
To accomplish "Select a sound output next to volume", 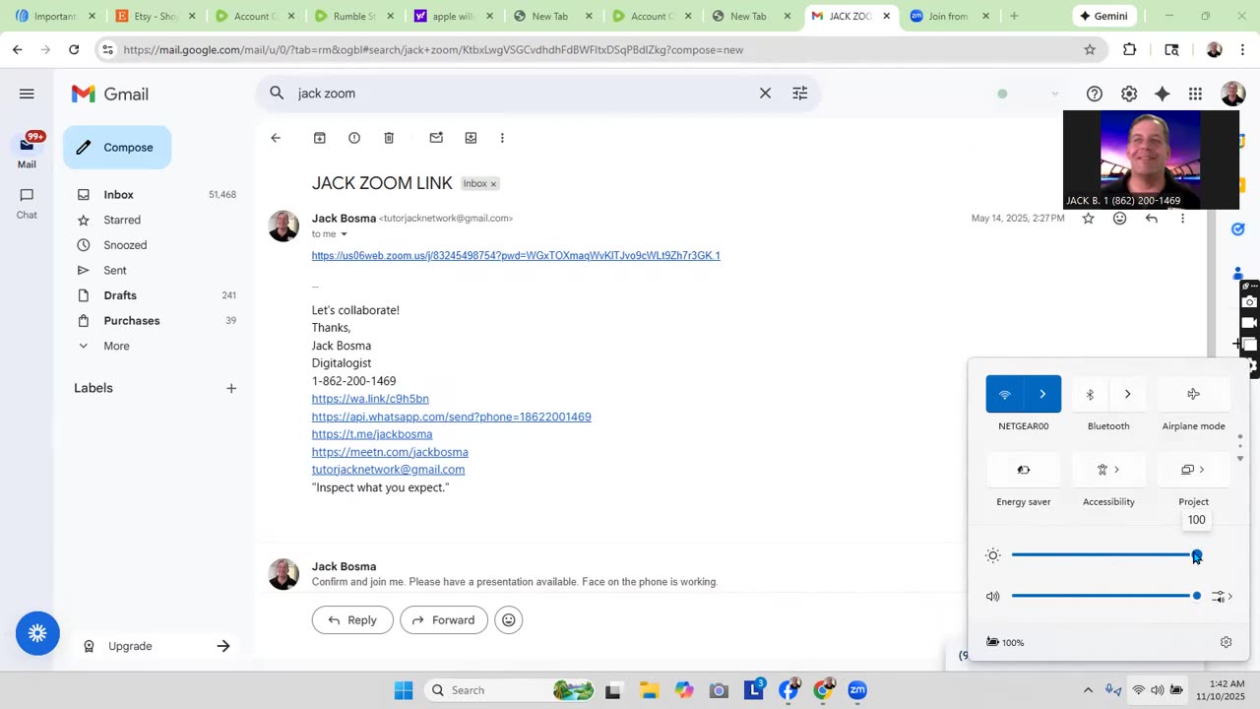I will click(x=1222, y=596).
